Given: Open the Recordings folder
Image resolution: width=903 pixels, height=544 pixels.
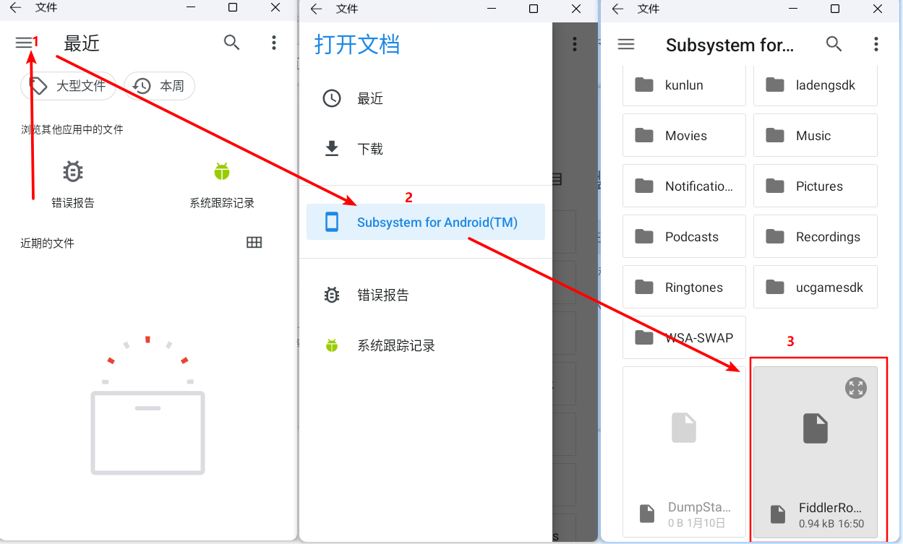Looking at the screenshot, I should pos(816,236).
